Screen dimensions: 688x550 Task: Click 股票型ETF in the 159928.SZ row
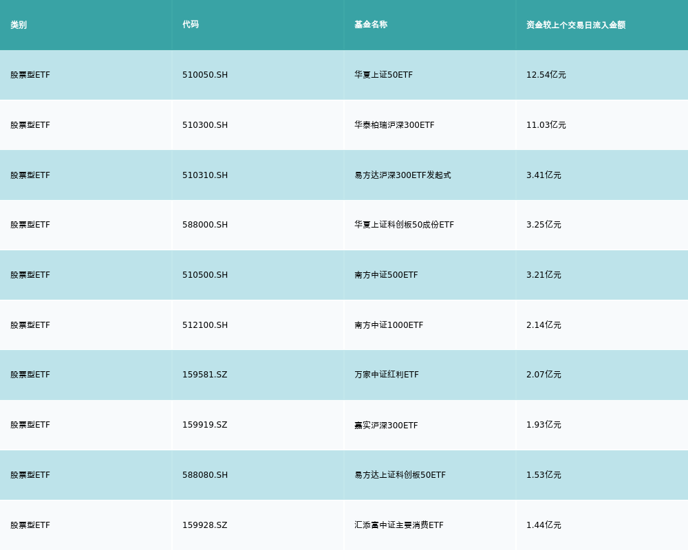(x=30, y=525)
